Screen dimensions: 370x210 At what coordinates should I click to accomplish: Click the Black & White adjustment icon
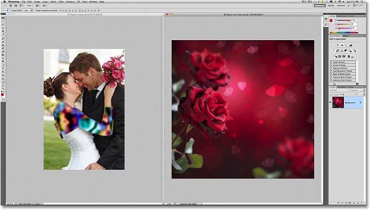346,51
